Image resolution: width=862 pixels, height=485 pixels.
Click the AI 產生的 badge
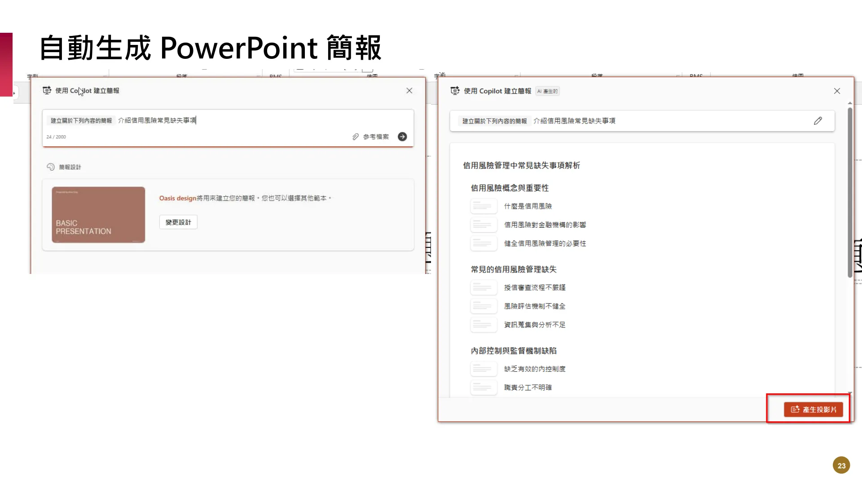click(547, 91)
